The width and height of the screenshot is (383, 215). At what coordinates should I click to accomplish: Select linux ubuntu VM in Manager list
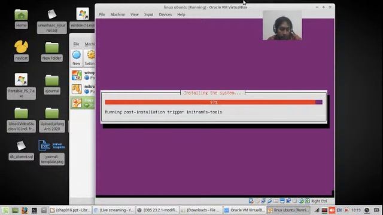pyautogui.click(x=83, y=103)
